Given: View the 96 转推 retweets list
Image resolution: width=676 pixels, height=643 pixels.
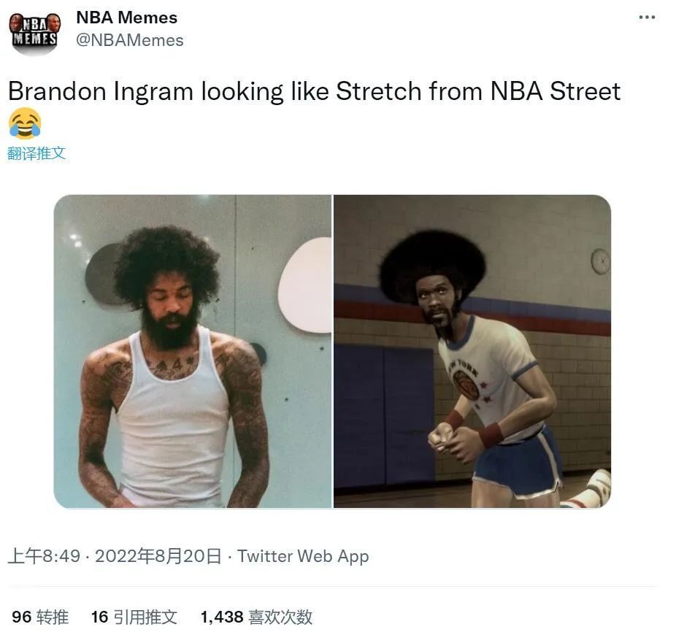Looking at the screenshot, I should point(40,617).
